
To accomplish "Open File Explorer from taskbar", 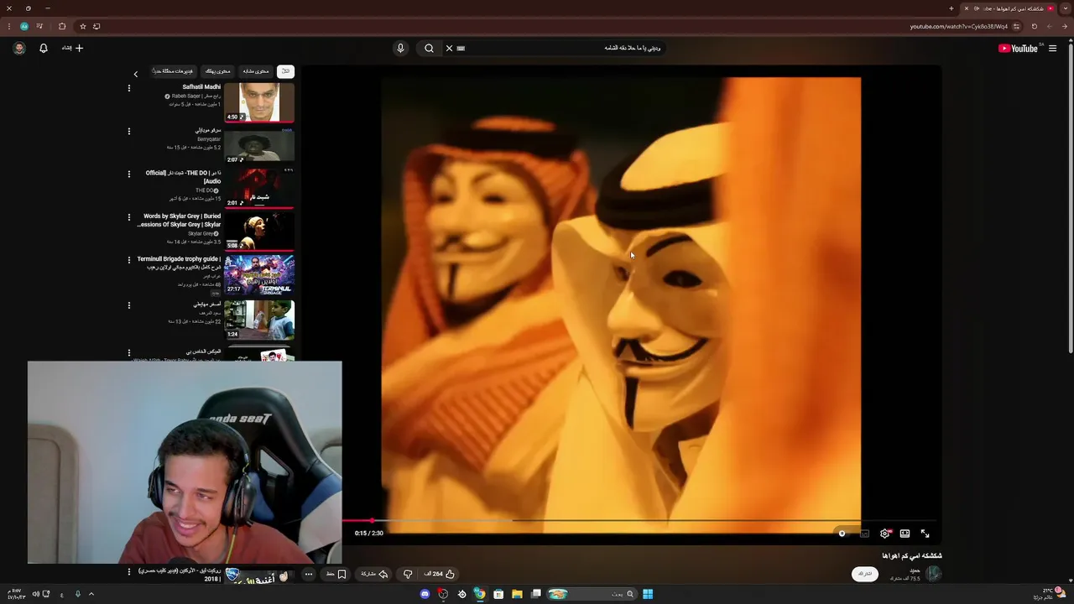I will pyautogui.click(x=517, y=594).
